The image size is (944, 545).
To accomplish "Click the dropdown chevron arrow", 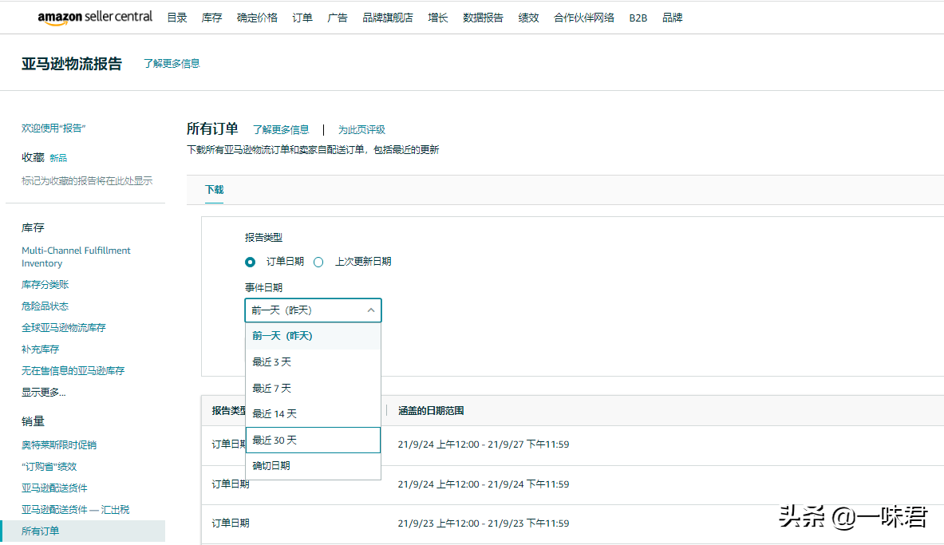I will [x=371, y=310].
